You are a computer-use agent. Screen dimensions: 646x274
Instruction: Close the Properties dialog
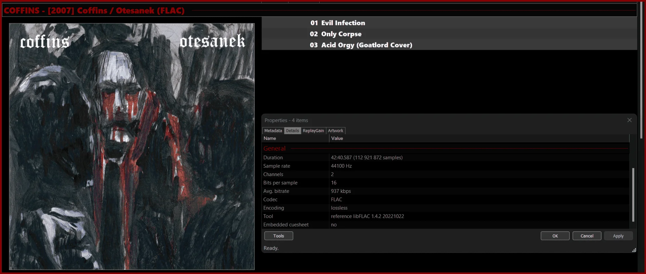pyautogui.click(x=629, y=120)
